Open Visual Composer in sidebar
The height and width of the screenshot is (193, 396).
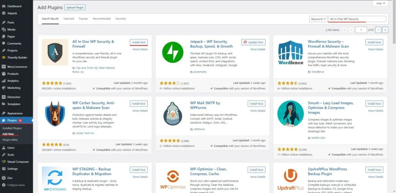pyautogui.click(x=18, y=162)
